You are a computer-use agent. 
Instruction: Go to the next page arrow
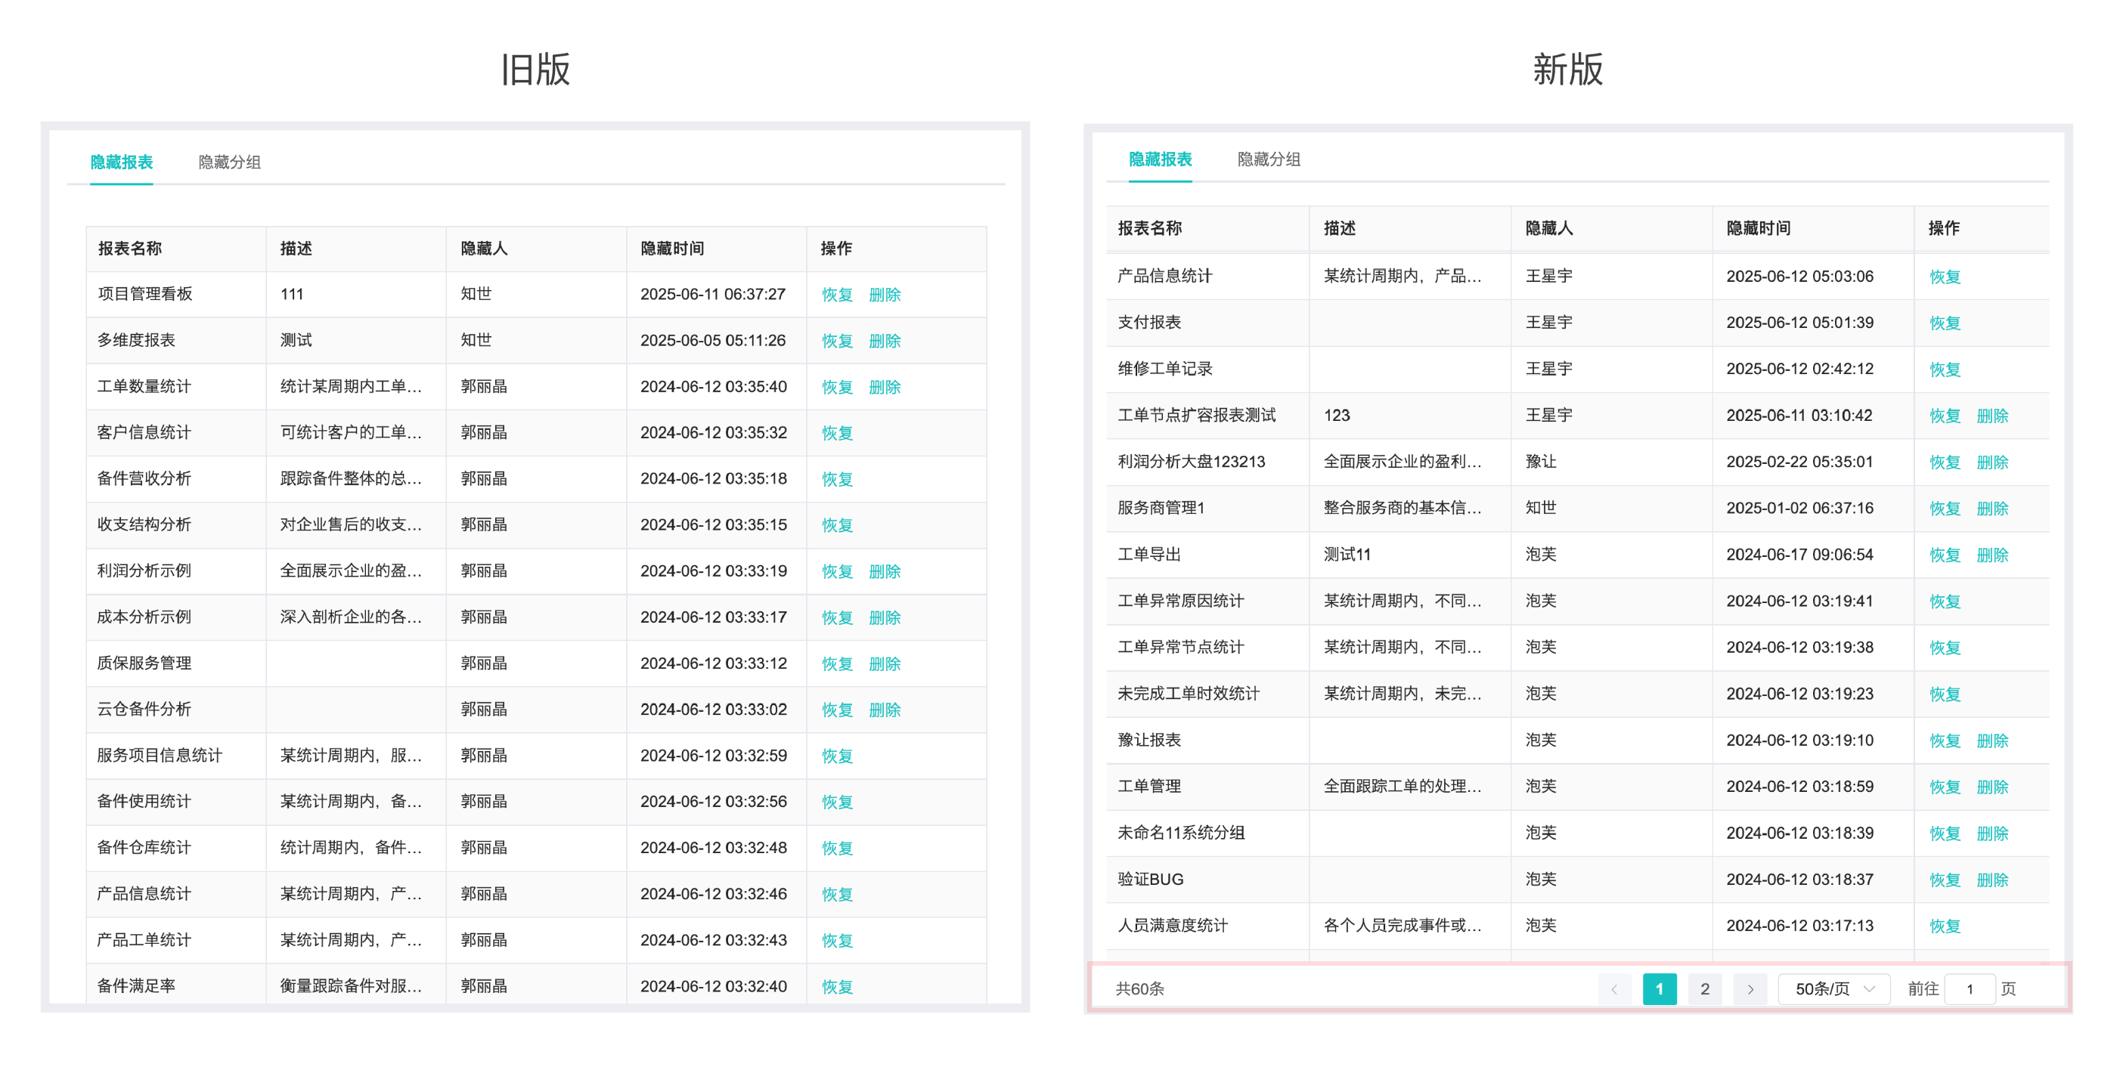click(1750, 989)
